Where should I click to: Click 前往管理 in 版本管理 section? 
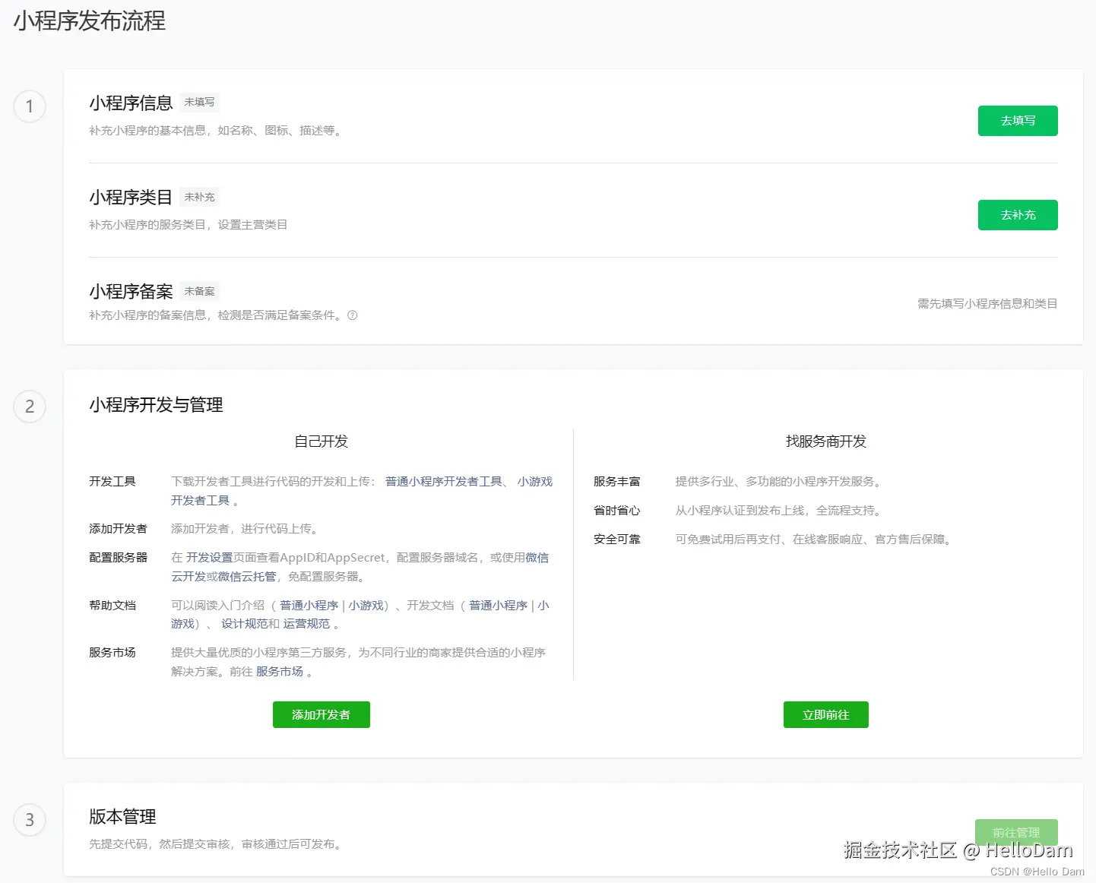[x=1016, y=831]
